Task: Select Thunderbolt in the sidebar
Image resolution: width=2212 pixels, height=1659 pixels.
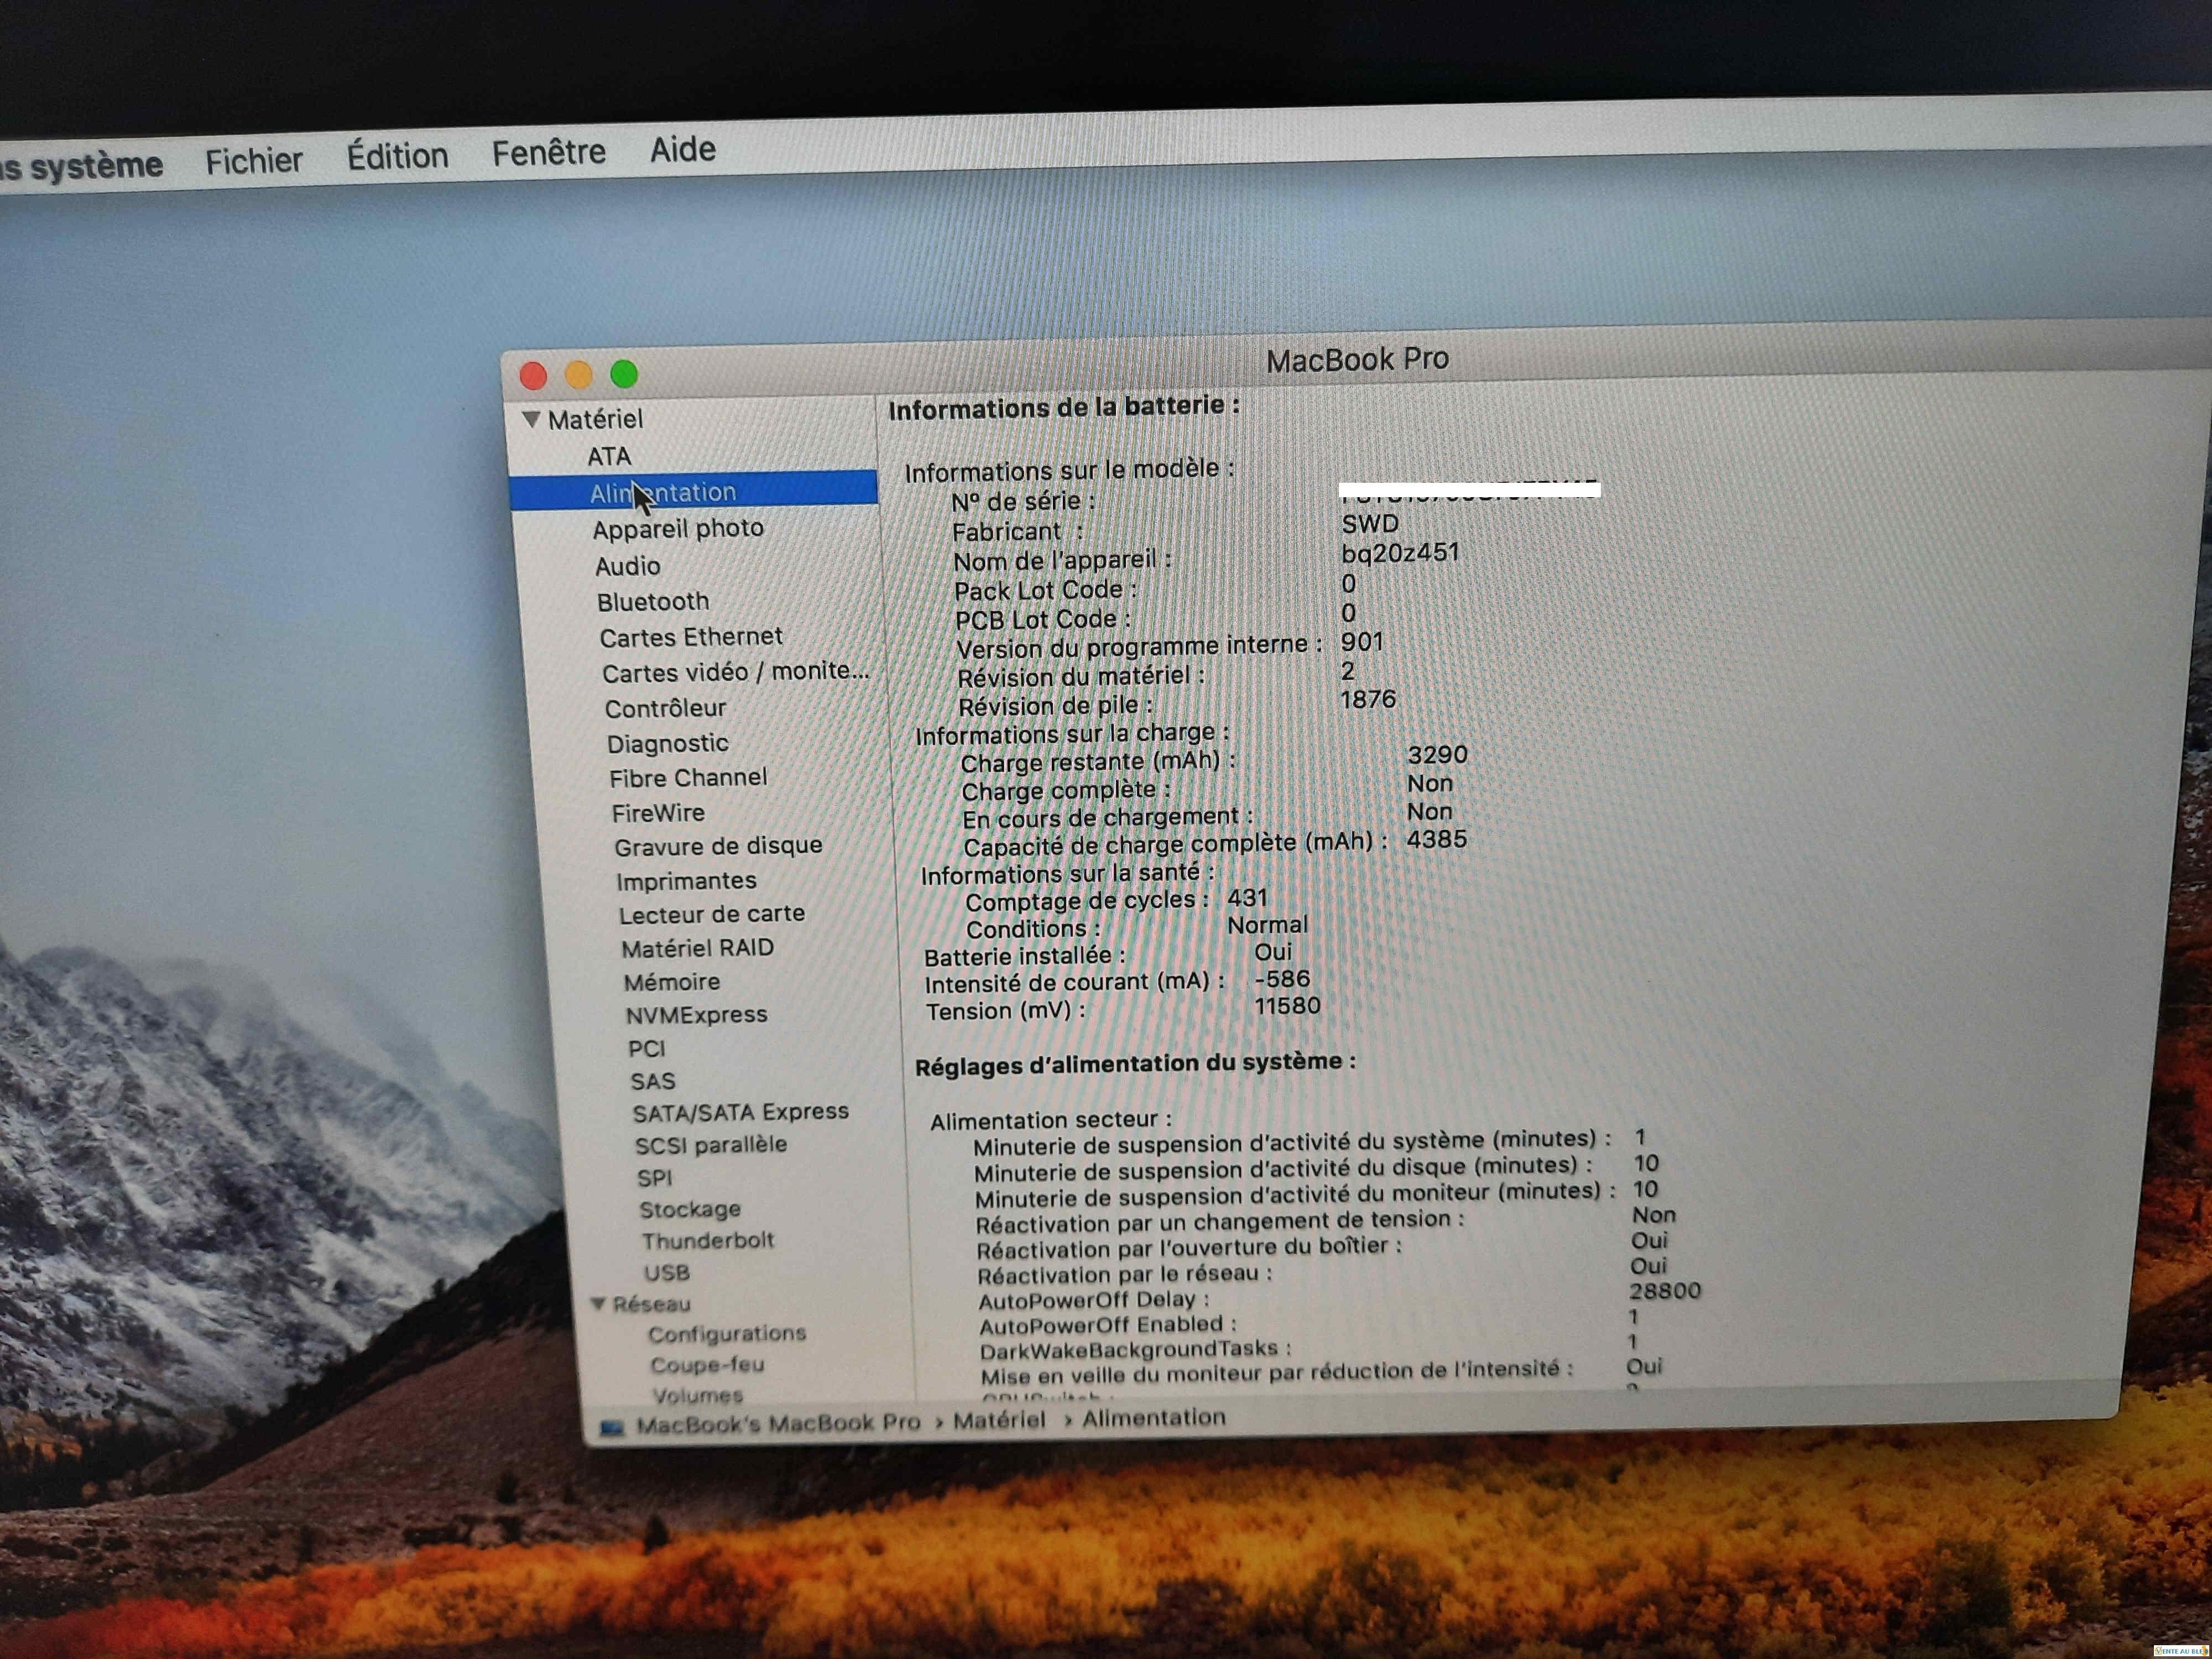Action: (707, 1241)
